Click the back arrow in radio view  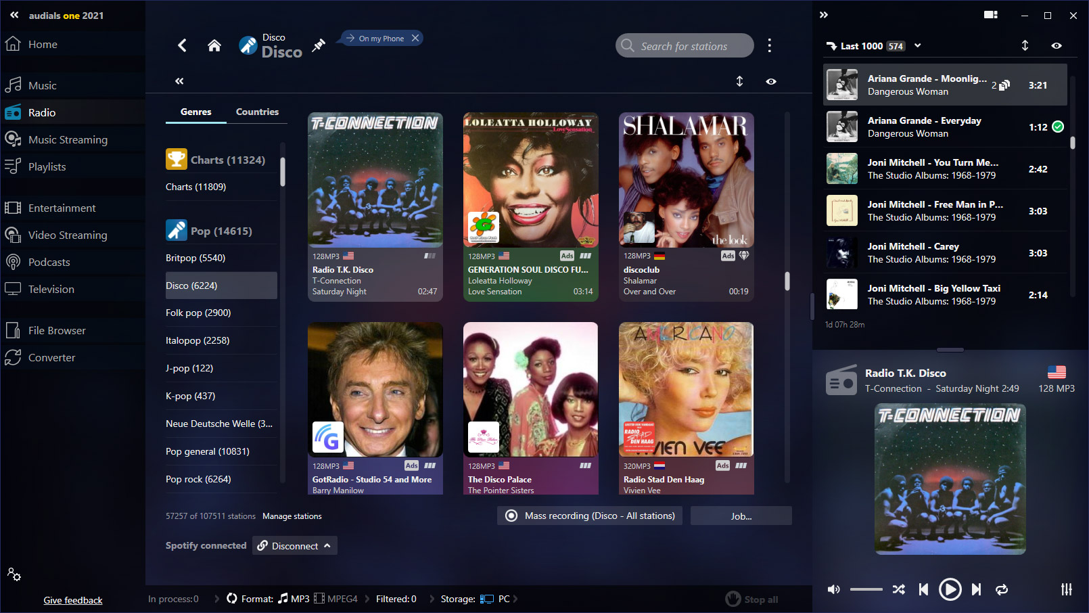(182, 45)
